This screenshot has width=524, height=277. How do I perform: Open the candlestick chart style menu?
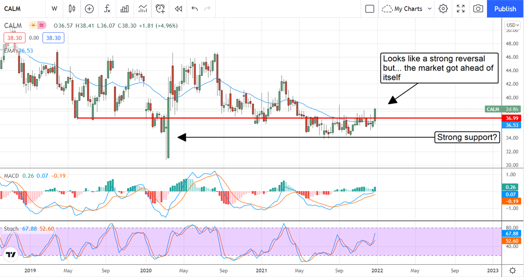pyautogui.click(x=72, y=8)
